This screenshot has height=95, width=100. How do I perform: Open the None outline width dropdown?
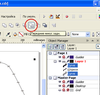pyautogui.click(x=88, y=34)
